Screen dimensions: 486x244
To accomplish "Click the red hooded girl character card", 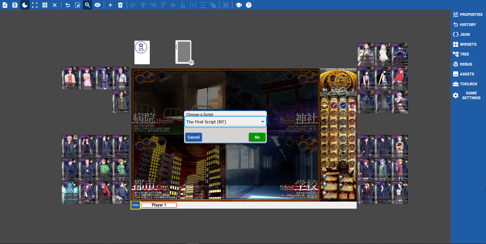I will 400,78.
